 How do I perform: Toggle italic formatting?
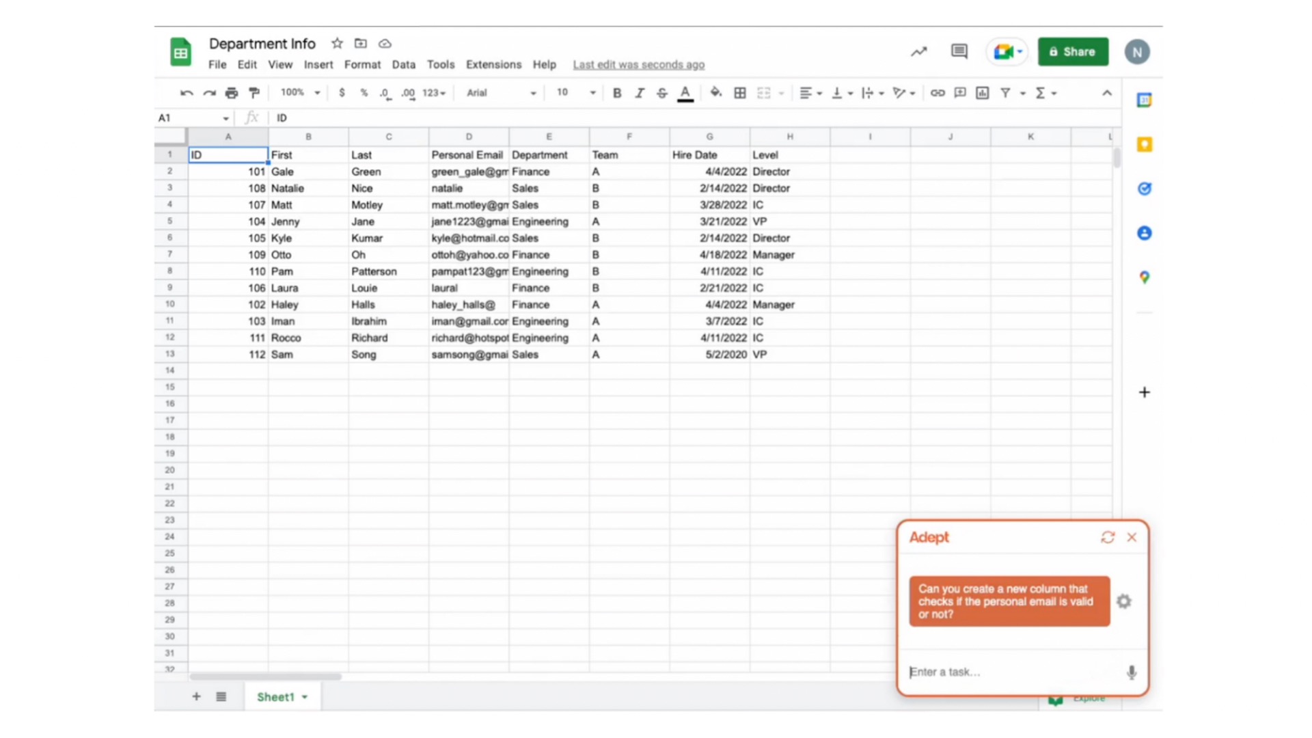[x=640, y=93]
